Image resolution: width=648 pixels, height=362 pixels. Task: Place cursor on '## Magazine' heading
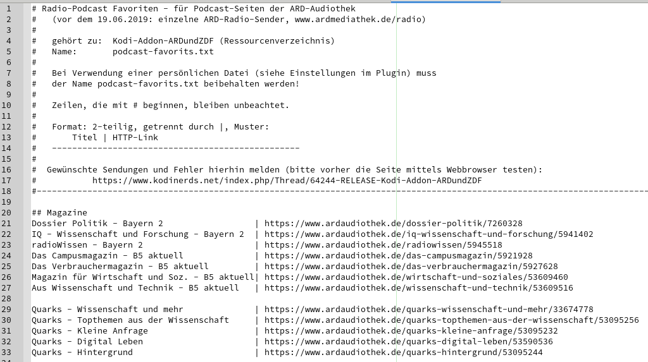pos(59,212)
